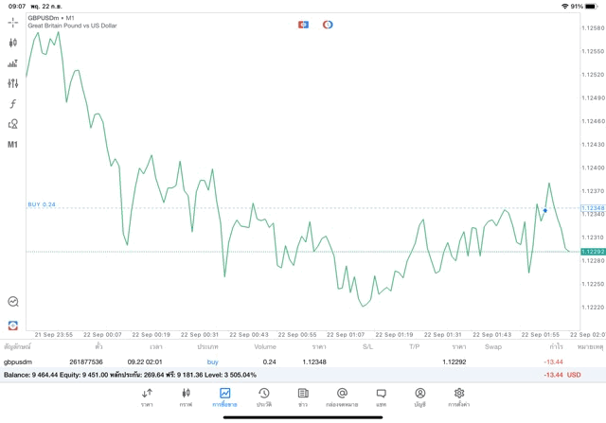This screenshot has width=606, height=423.
Task: Open the candlestick chart type icon
Action: (x=13, y=43)
